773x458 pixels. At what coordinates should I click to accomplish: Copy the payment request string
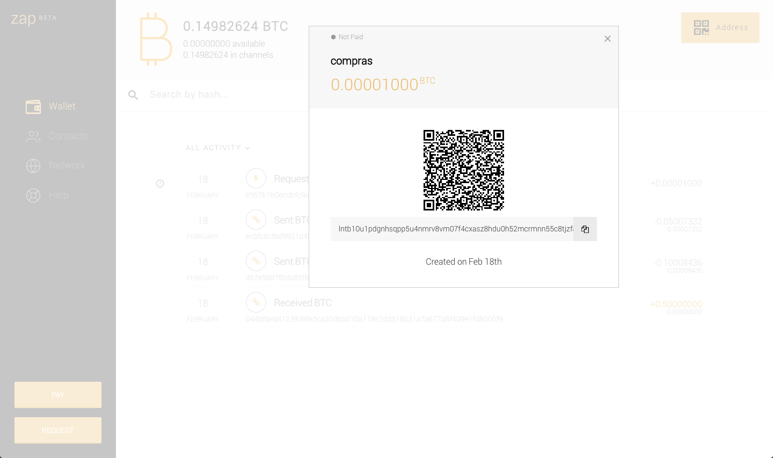[585, 229]
